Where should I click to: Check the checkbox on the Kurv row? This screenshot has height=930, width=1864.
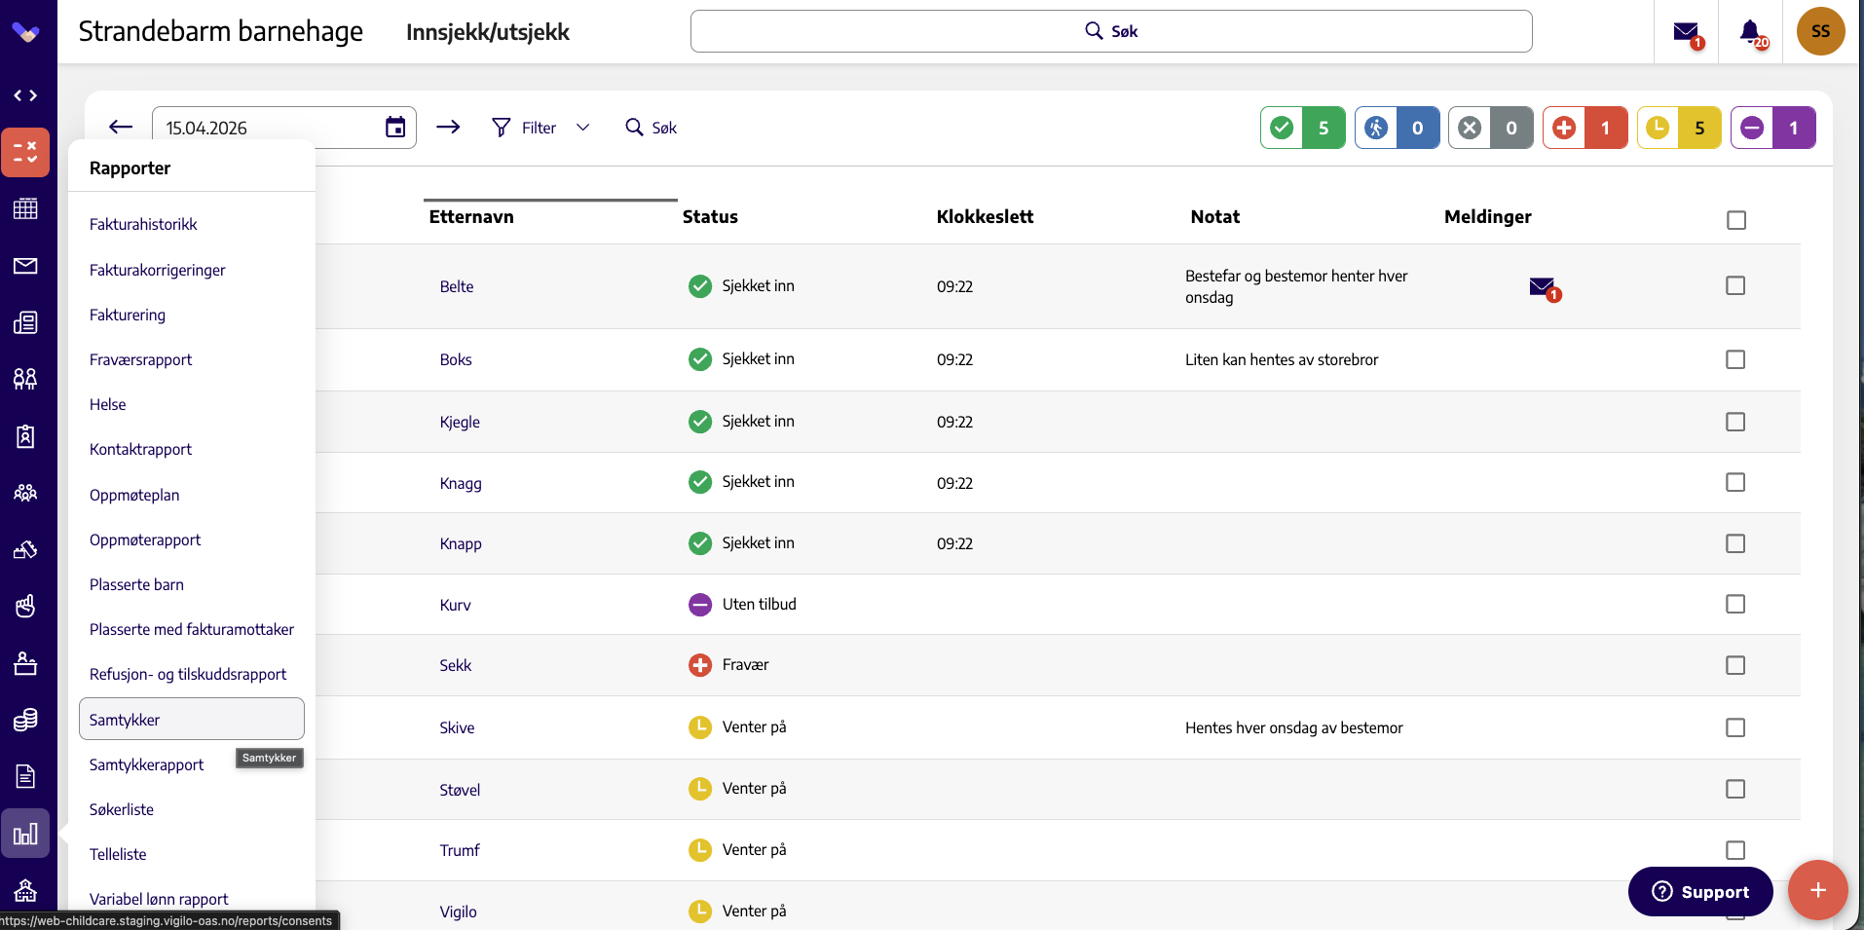[1735, 604]
